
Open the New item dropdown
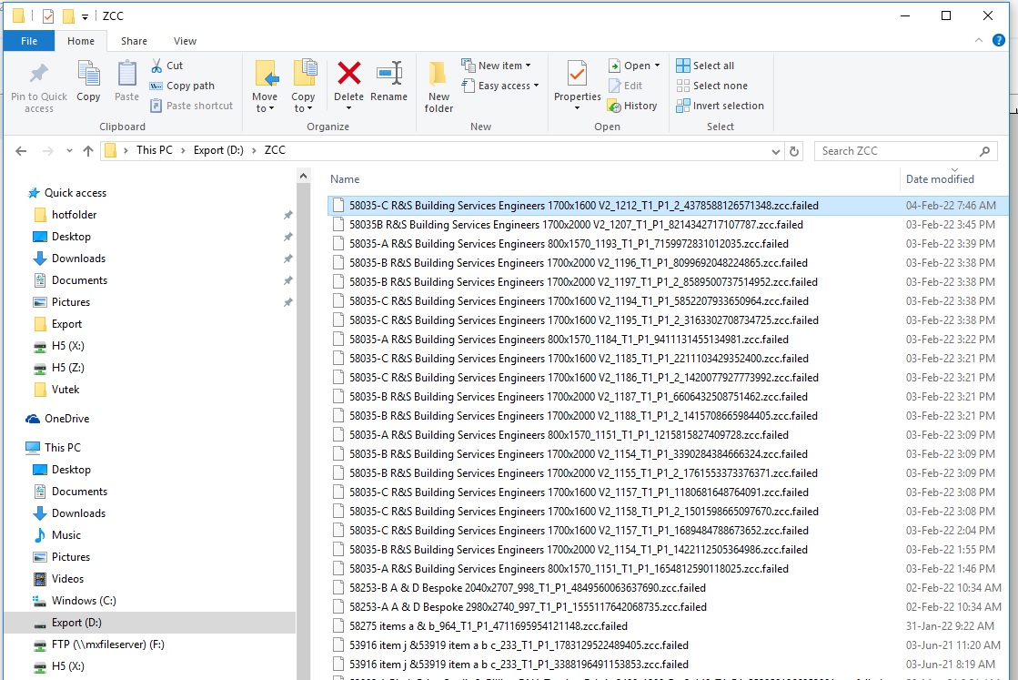tap(496, 66)
